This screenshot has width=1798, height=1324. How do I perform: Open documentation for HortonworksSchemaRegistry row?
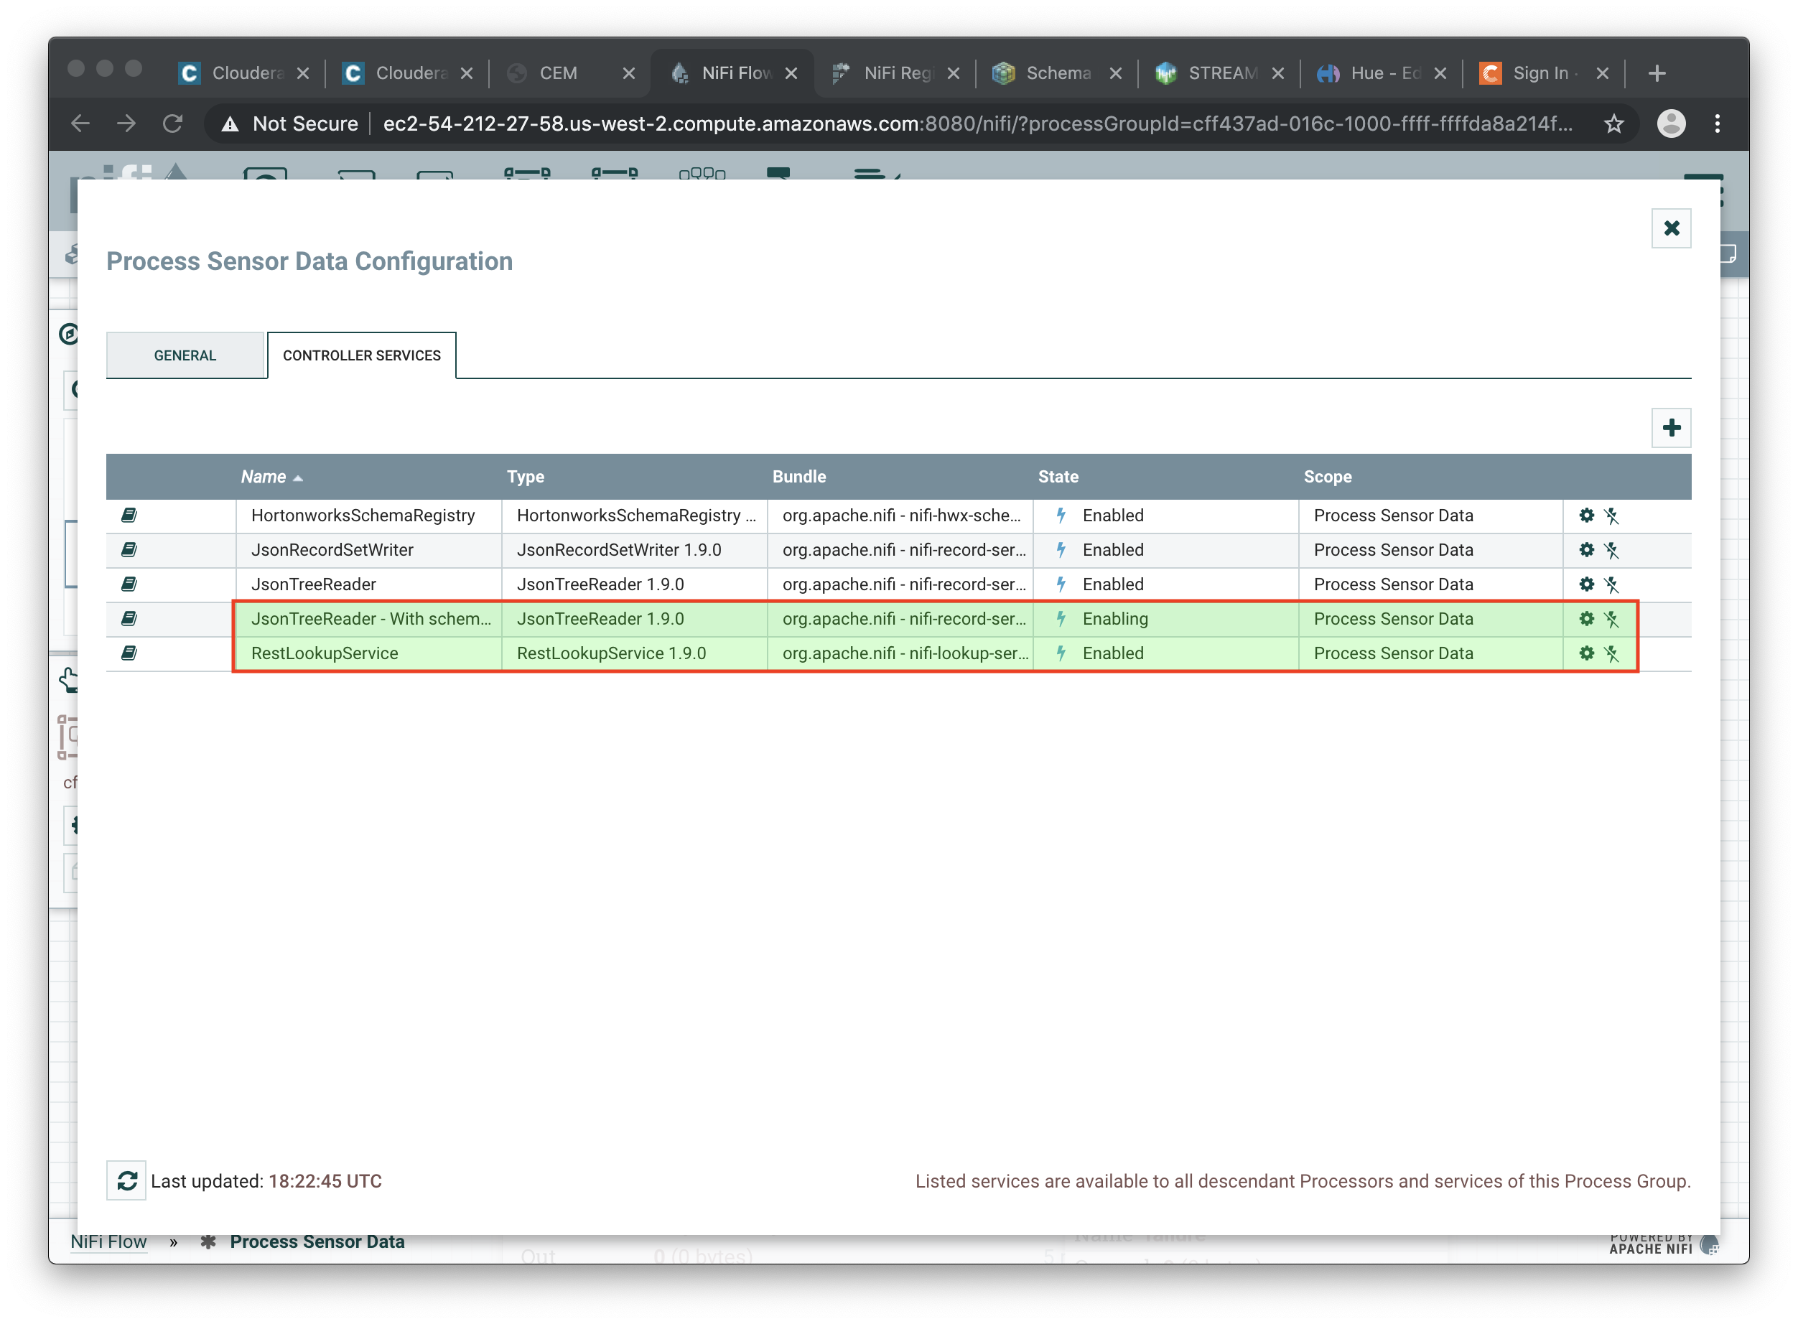(129, 516)
